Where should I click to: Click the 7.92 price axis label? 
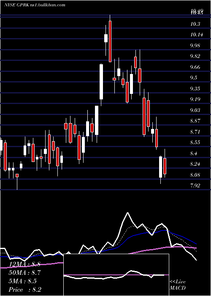tap(195, 186)
